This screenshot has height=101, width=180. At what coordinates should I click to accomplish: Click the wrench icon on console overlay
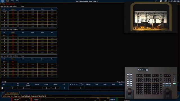[143, 70]
